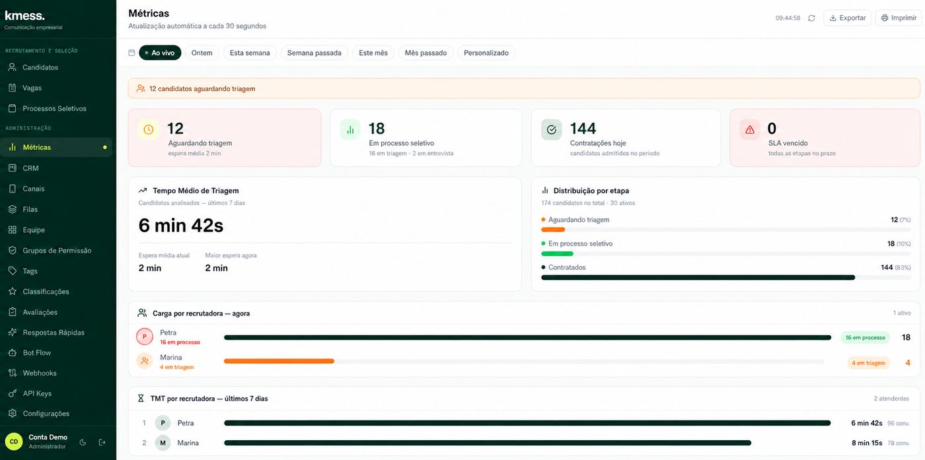Image resolution: width=925 pixels, height=460 pixels.
Task: Click the bar chart icon on Em processo seletivo card
Action: click(350, 129)
